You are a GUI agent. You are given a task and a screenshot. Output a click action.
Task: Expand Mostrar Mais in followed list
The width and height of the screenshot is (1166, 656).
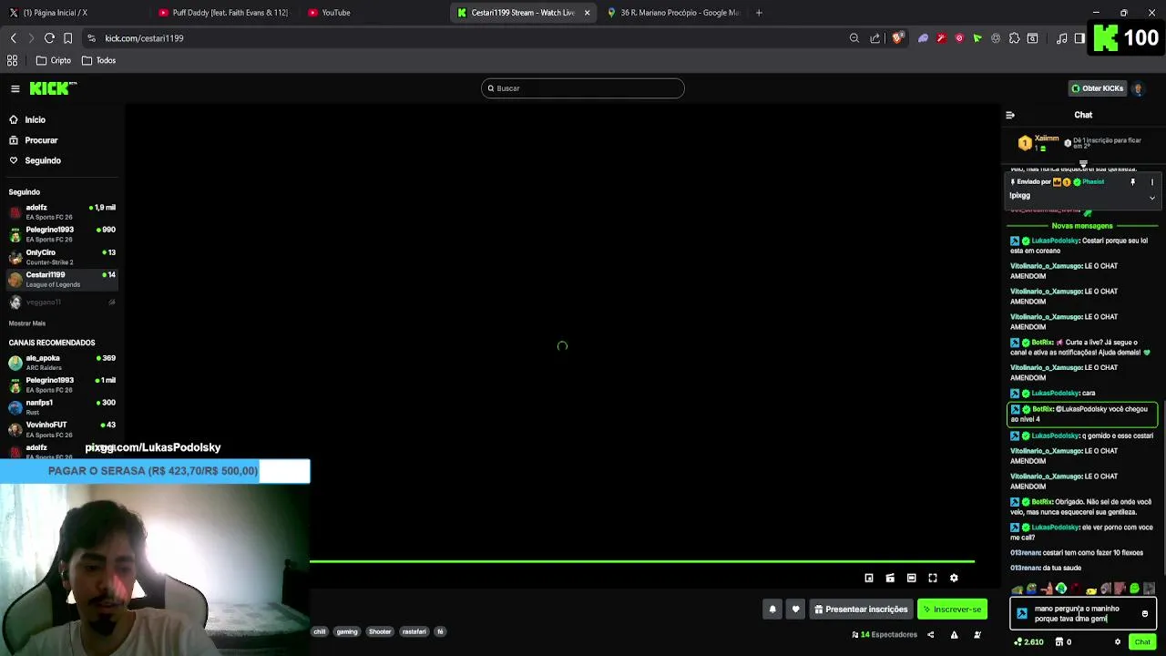27,323
